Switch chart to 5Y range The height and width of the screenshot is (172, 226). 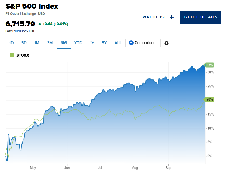pos(104,43)
